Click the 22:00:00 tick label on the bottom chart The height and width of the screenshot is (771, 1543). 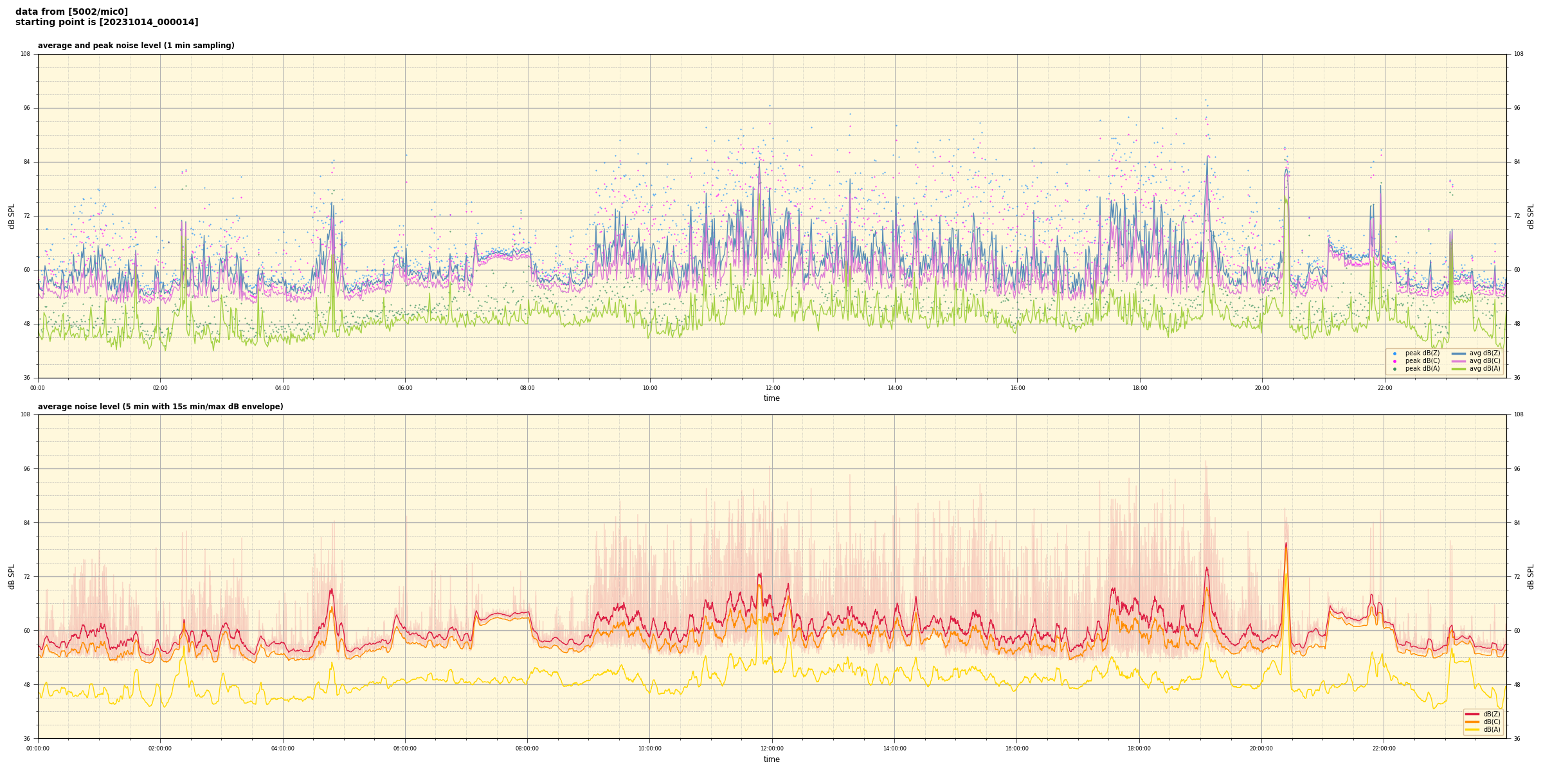point(1384,749)
